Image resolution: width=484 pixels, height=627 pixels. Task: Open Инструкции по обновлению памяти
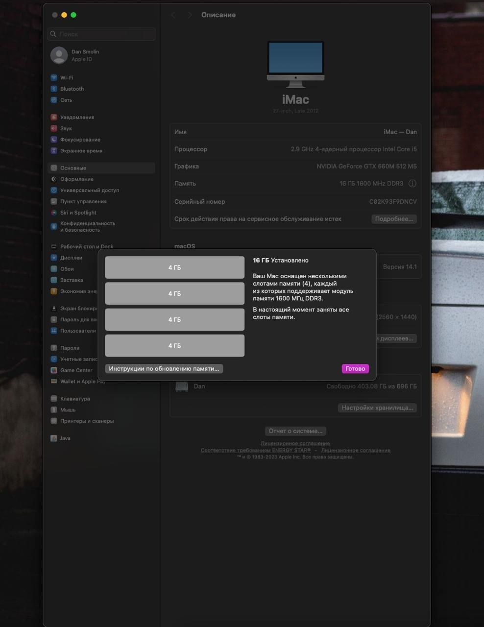(164, 369)
